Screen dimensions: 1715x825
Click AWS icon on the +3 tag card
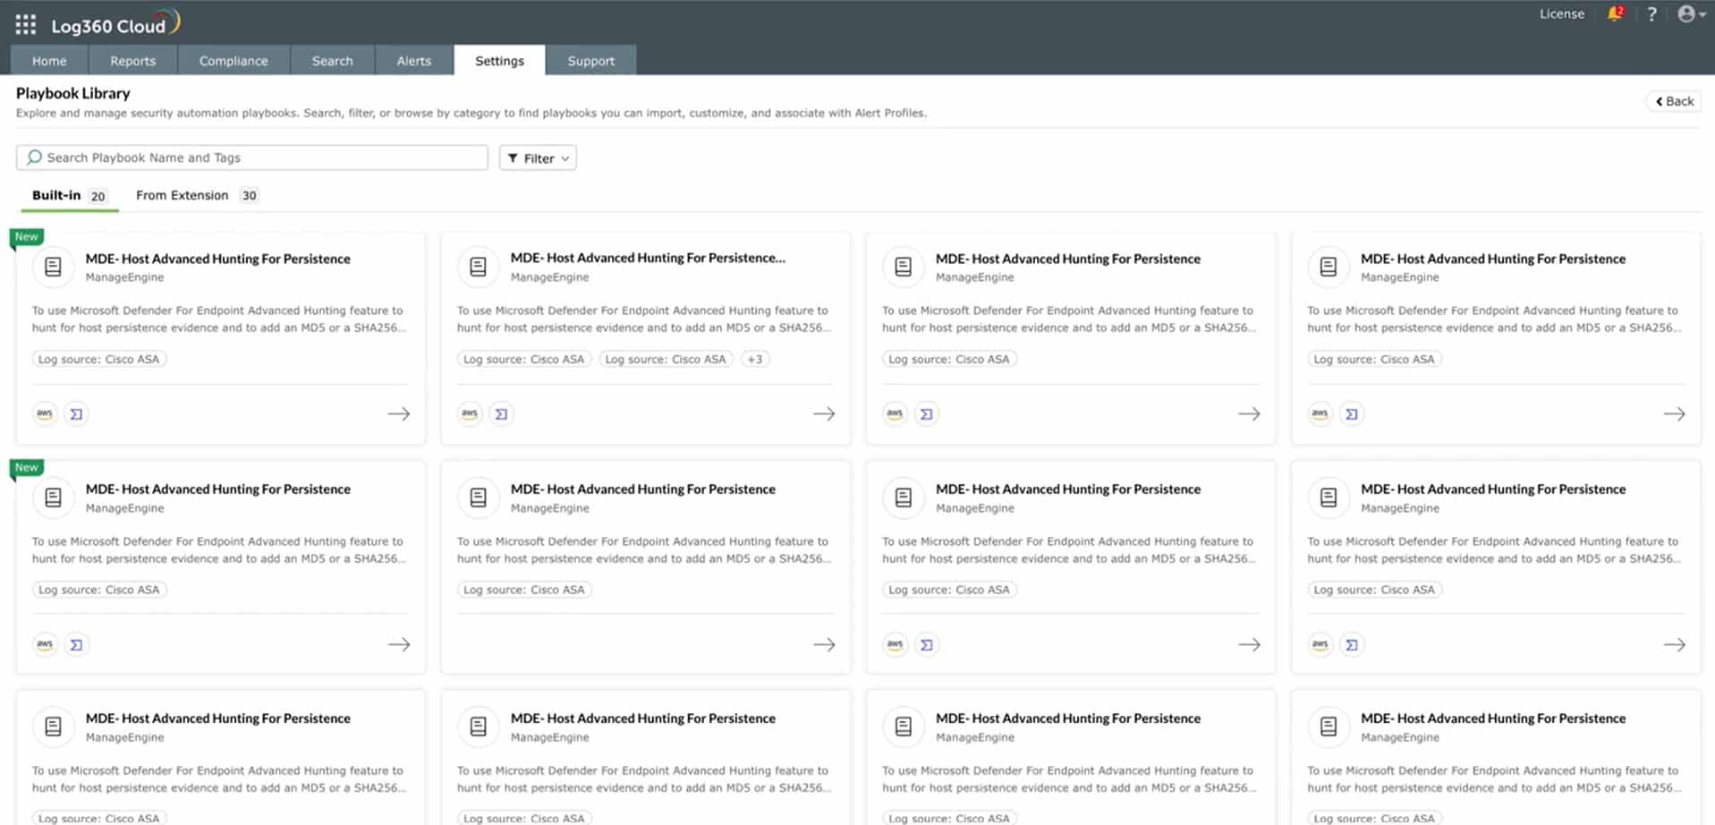(x=470, y=413)
